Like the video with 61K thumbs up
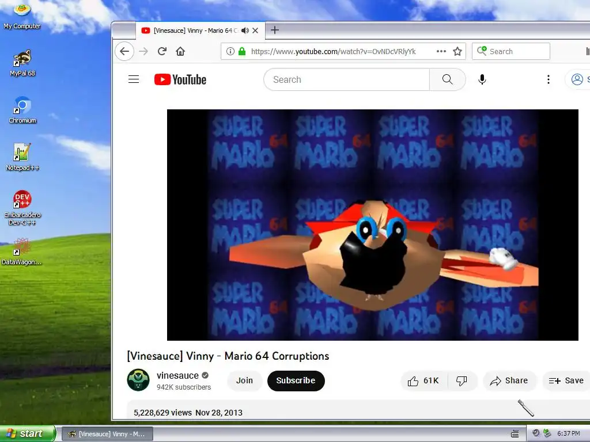 click(423, 381)
